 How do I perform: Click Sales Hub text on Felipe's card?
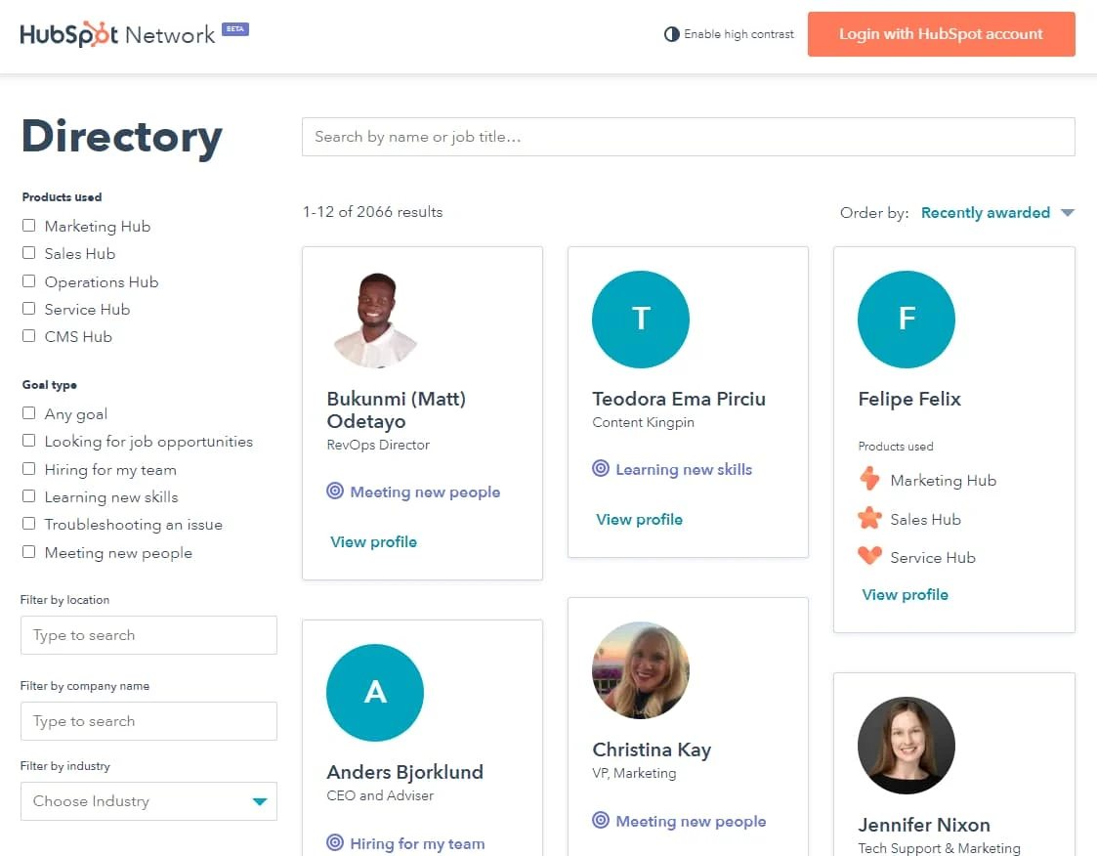click(926, 519)
